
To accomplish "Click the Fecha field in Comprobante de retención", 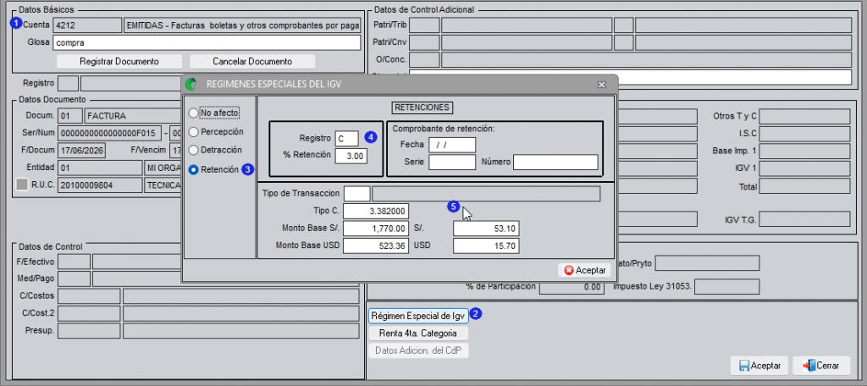I will click(x=452, y=145).
